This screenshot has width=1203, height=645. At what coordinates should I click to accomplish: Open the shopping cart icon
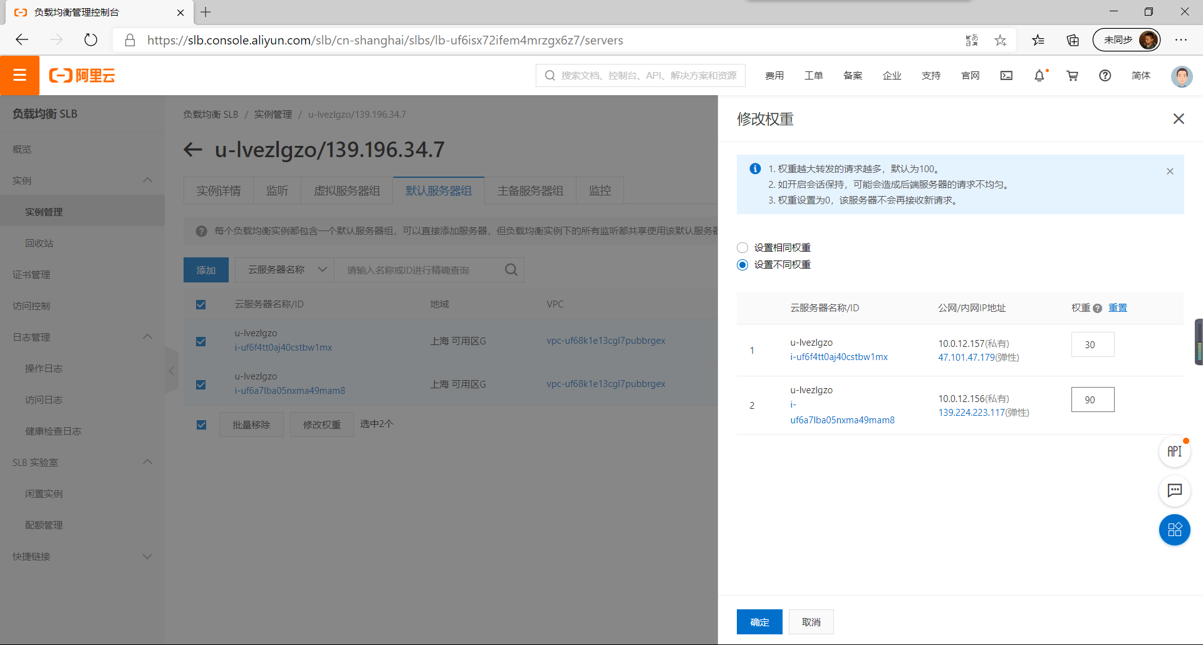point(1073,75)
